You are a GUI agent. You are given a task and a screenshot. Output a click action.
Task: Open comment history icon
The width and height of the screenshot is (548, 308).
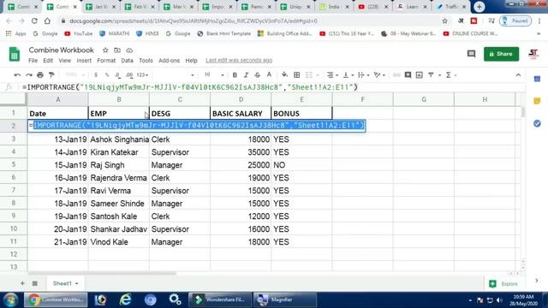pyautogui.click(x=471, y=54)
